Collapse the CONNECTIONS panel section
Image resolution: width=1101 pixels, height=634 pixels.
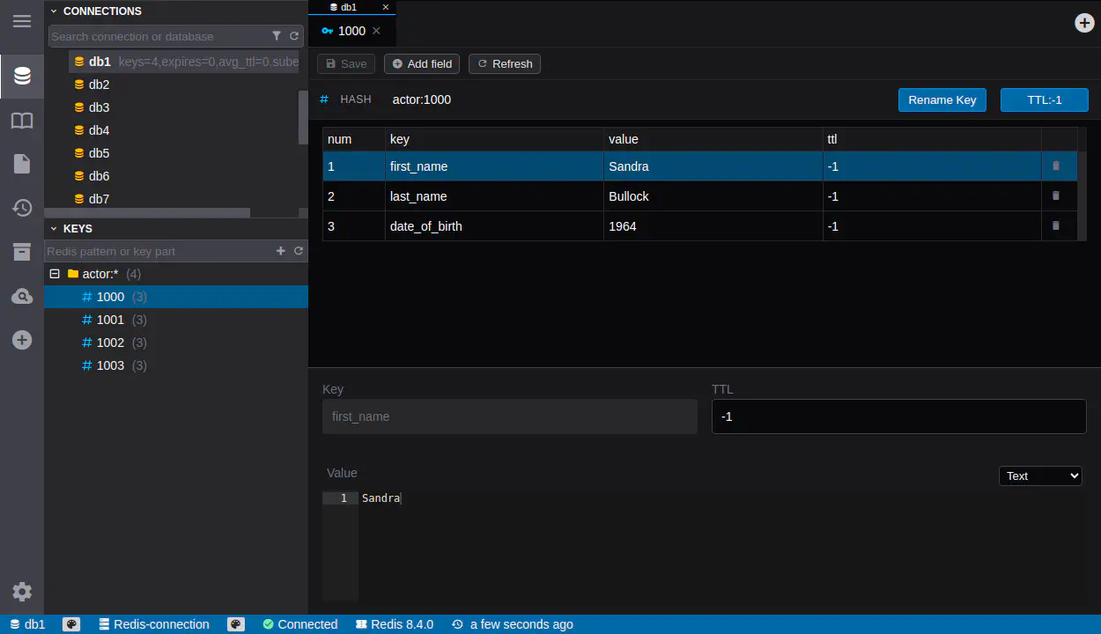(x=54, y=11)
